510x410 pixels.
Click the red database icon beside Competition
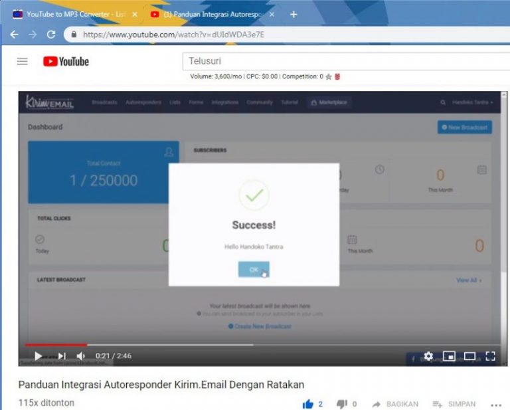[x=337, y=77]
